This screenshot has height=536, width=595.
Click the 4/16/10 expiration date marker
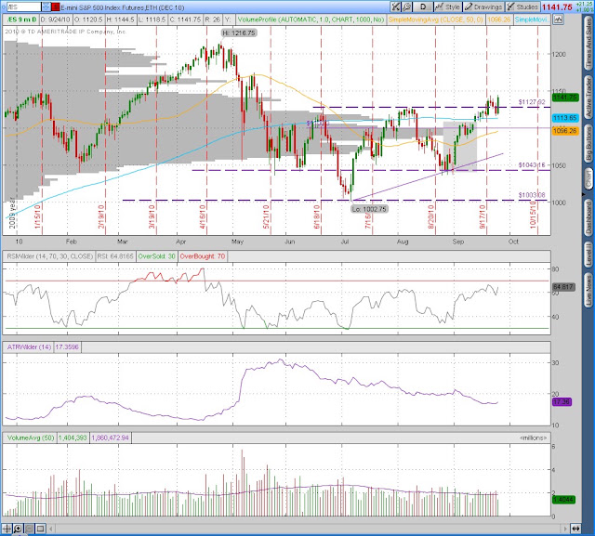(203, 216)
